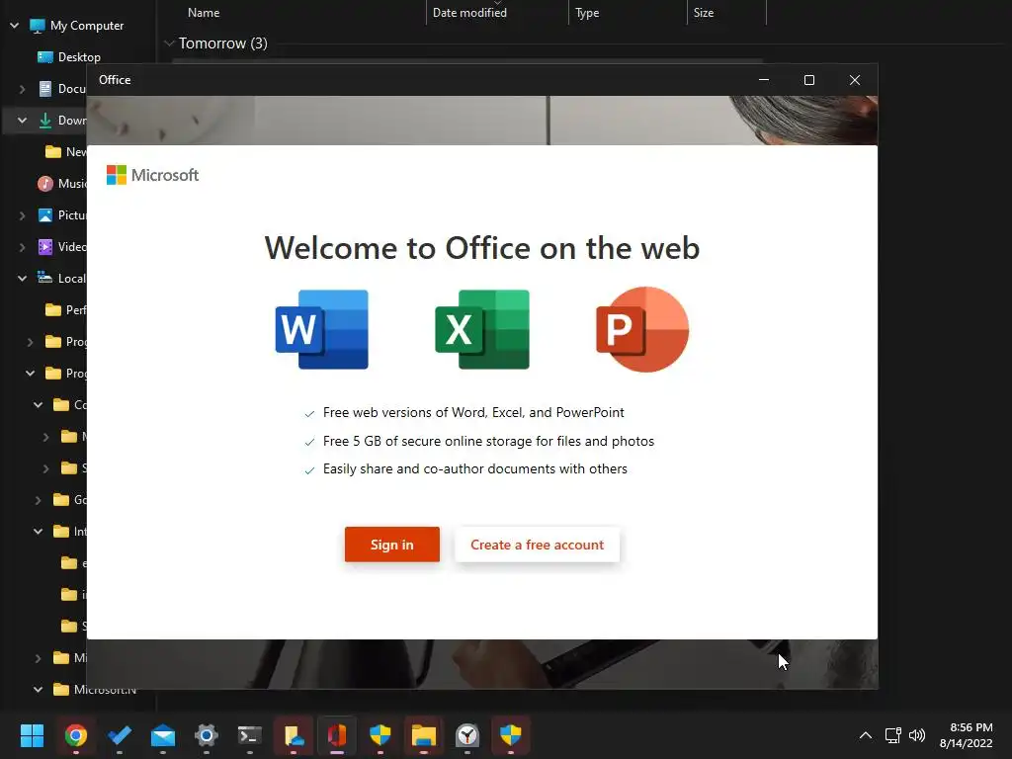Open the Terminal app from taskbar

coord(250,735)
